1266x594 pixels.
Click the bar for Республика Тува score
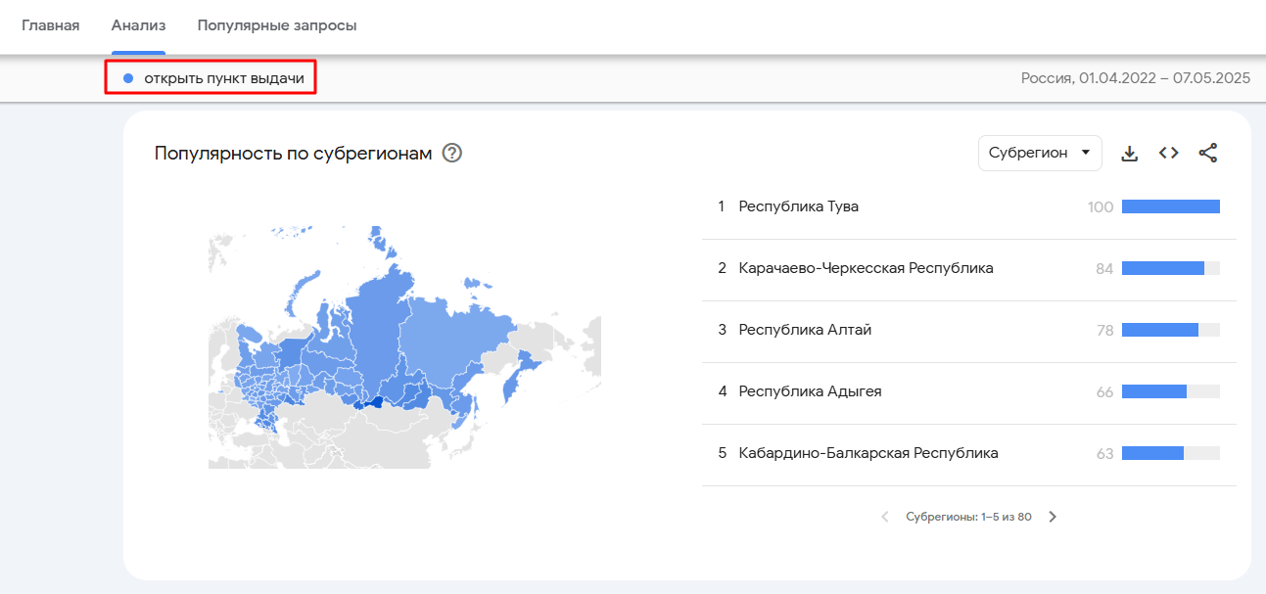[x=1171, y=206]
